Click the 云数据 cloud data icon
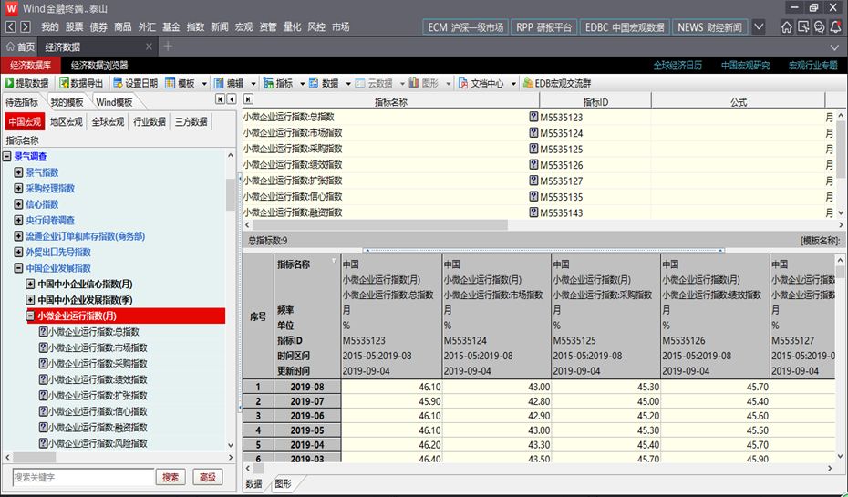 (360, 83)
